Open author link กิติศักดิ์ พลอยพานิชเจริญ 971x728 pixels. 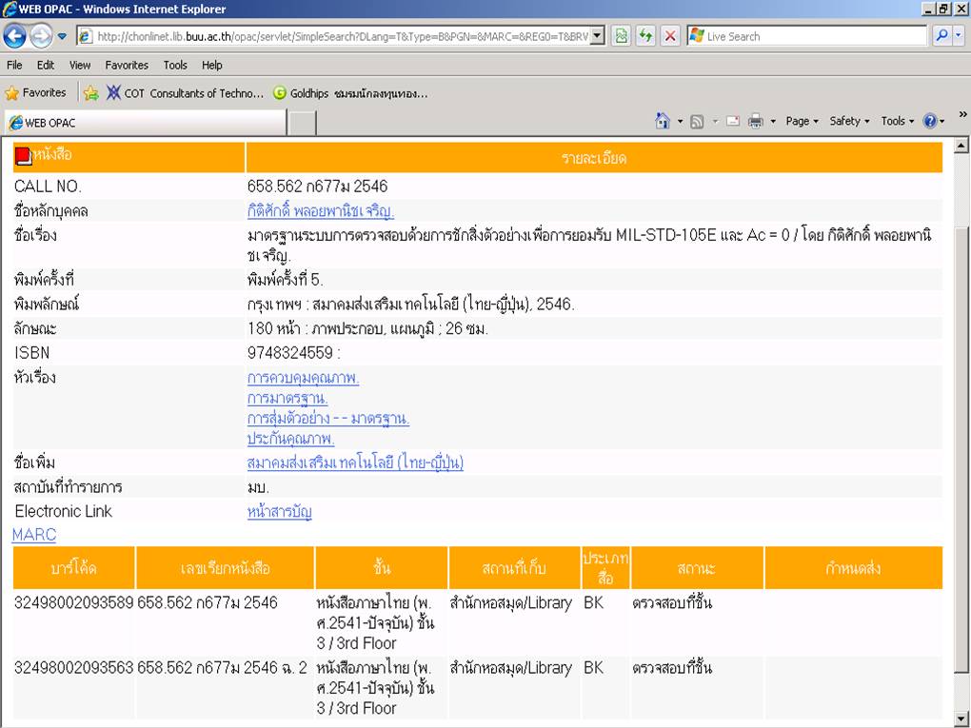pos(321,211)
